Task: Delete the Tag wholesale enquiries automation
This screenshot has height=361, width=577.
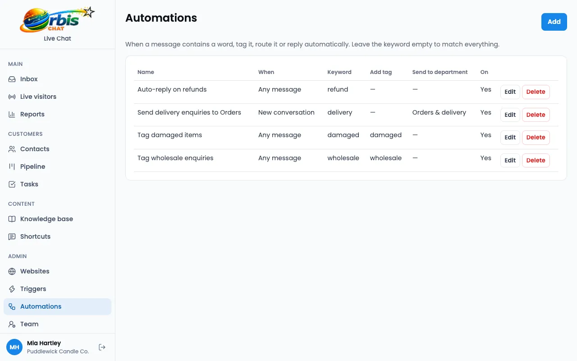Action: tap(536, 160)
